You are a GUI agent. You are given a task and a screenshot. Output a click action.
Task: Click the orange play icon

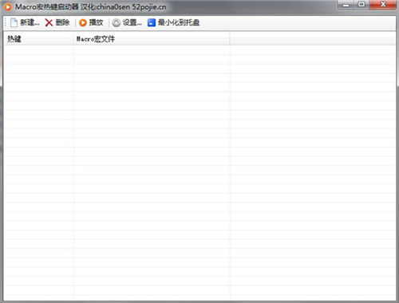pyautogui.click(x=83, y=23)
